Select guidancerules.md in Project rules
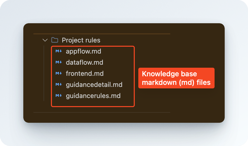 click(93, 96)
